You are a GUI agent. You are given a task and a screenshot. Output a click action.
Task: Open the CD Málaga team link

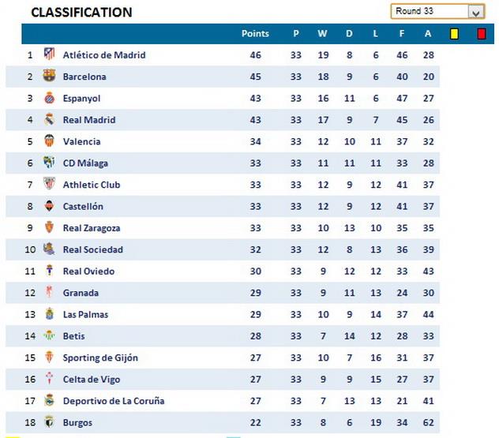tap(85, 163)
